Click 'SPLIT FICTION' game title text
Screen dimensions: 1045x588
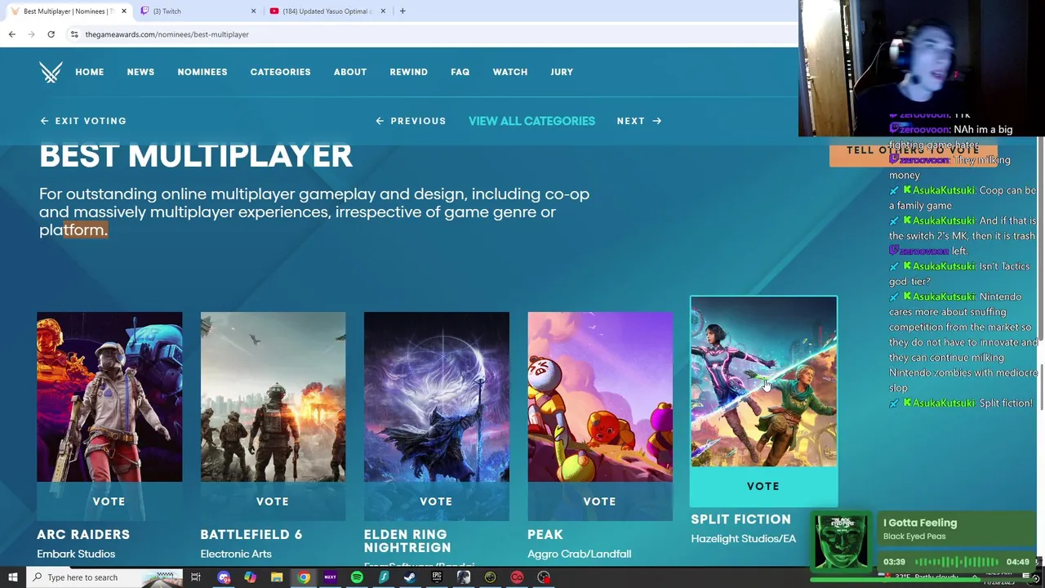click(x=740, y=519)
